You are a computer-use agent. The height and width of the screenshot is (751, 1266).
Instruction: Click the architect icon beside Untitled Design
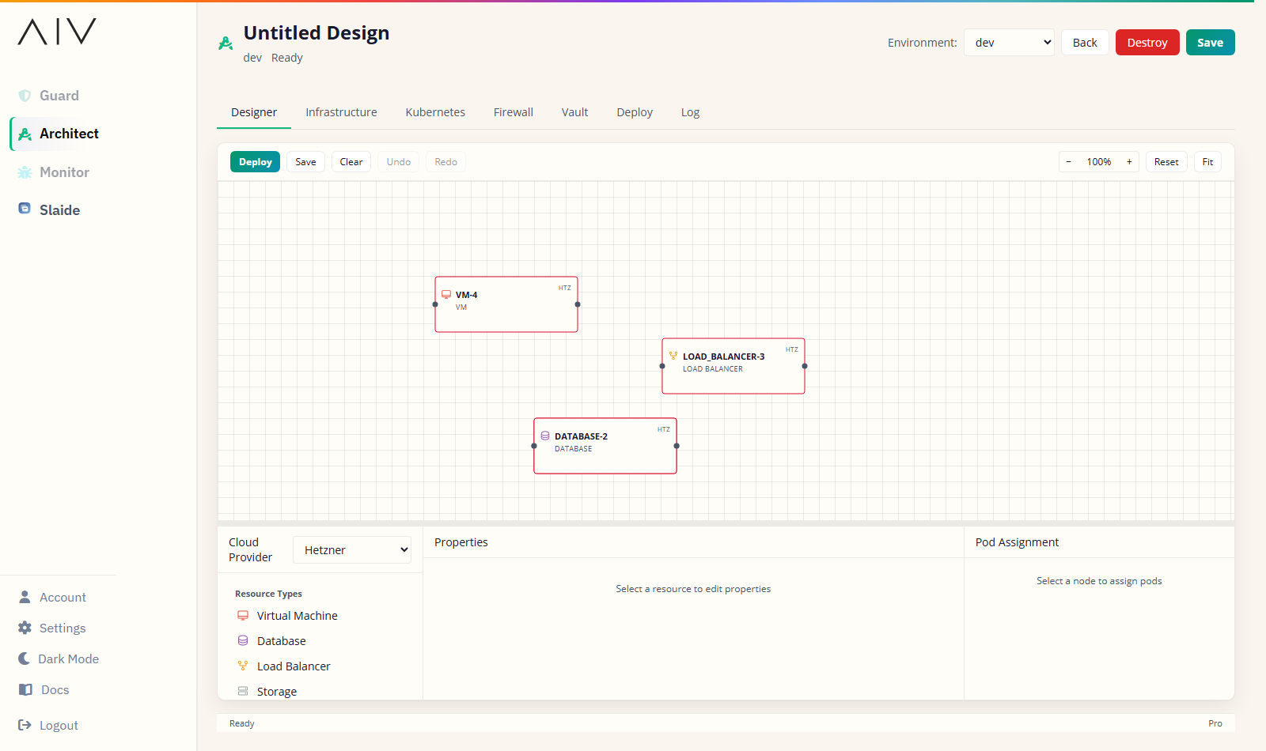(226, 43)
